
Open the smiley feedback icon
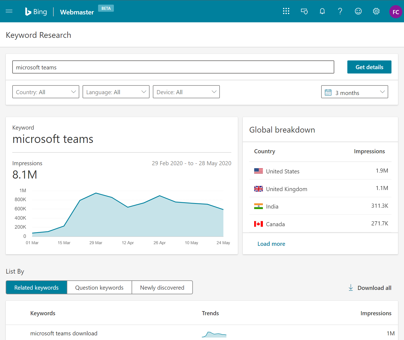coord(358,11)
